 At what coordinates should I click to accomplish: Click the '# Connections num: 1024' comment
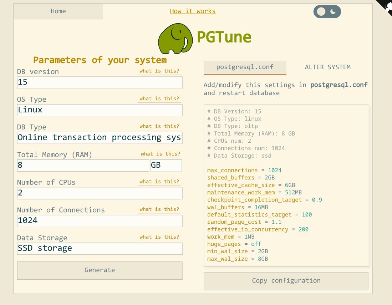point(246,148)
